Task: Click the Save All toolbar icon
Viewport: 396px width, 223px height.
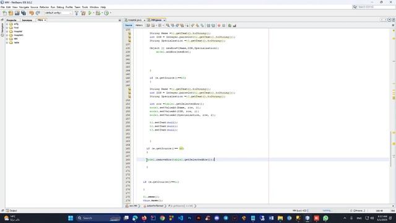Action: tap(24, 13)
